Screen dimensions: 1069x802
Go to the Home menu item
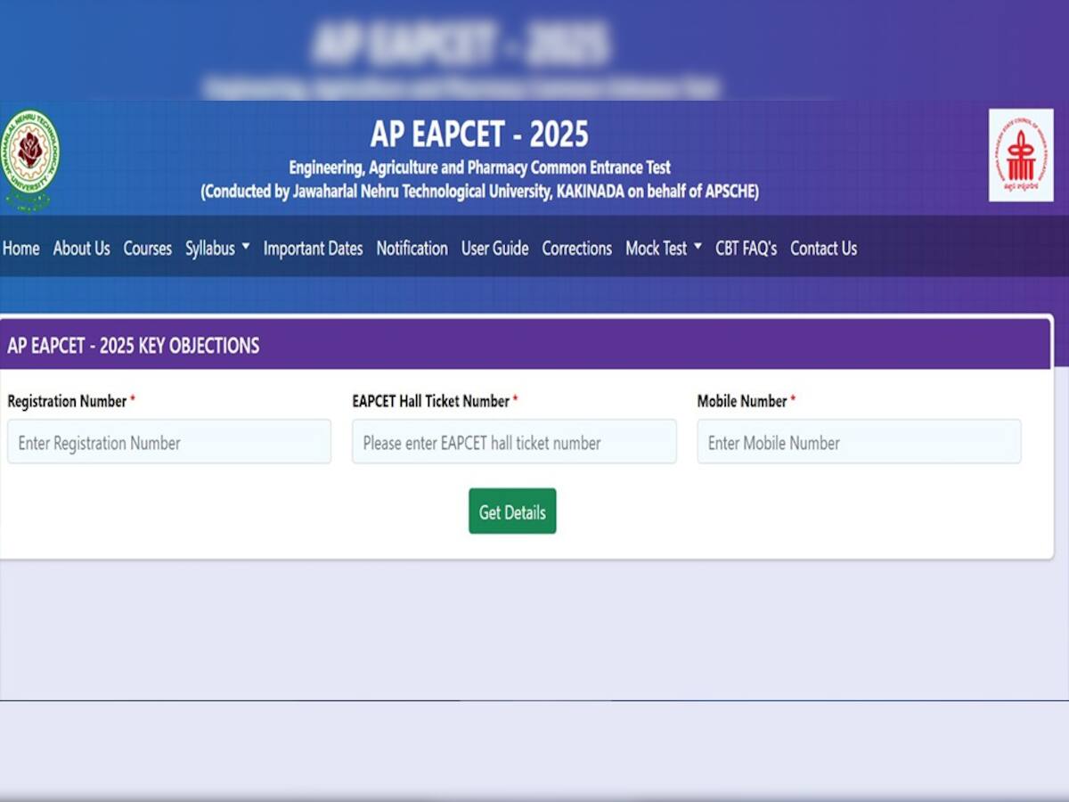[x=20, y=249]
